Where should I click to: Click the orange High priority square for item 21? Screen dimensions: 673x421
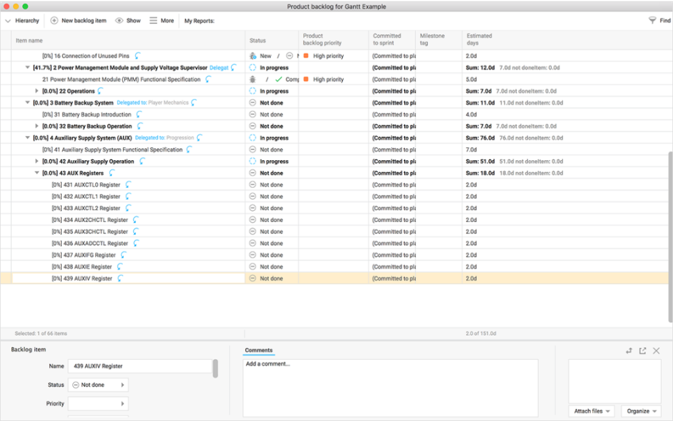(x=306, y=79)
